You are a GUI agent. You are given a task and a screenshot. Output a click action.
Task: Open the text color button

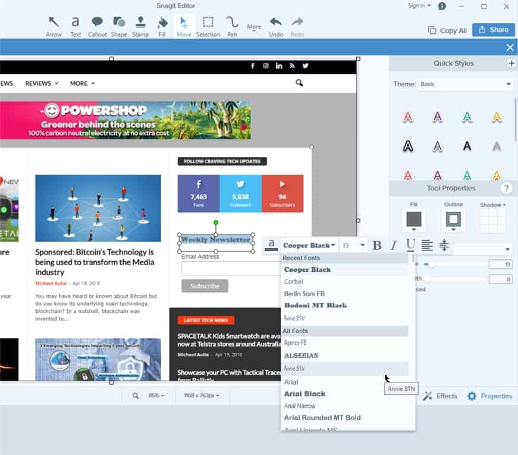click(271, 245)
